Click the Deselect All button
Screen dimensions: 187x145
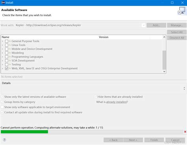pyautogui.click(x=177, y=38)
